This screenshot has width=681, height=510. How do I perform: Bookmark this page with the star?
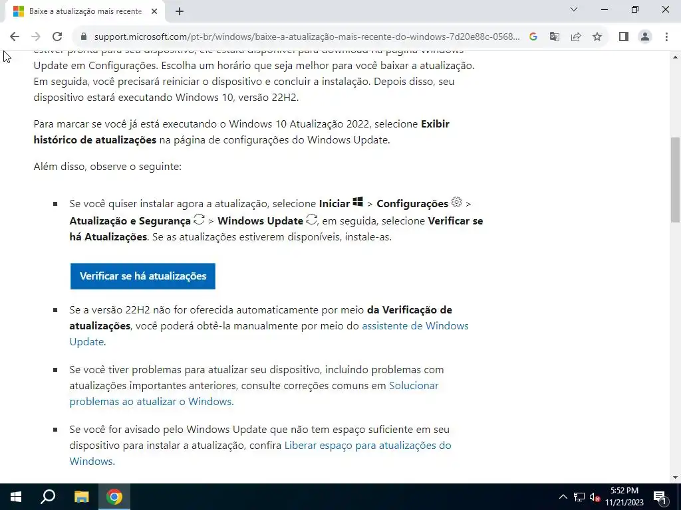597,37
